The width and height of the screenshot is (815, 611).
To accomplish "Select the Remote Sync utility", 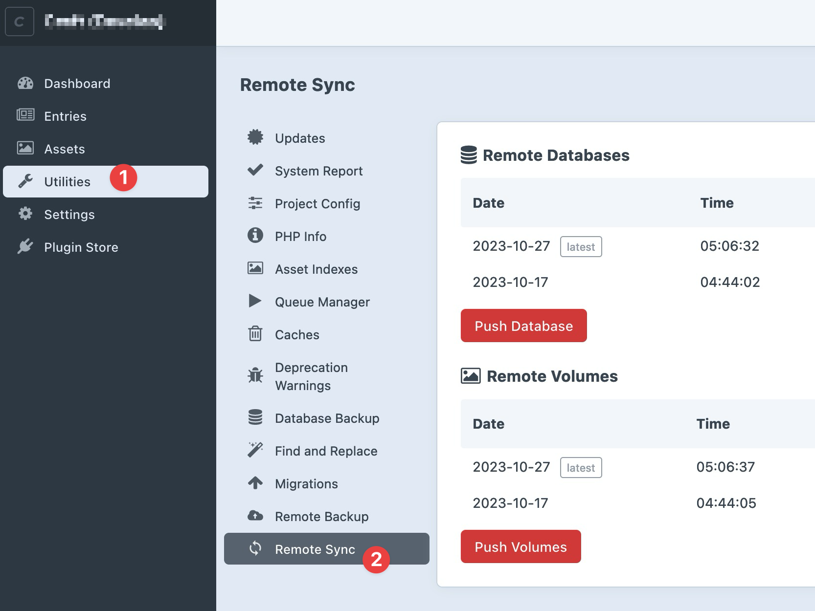I will tap(315, 549).
